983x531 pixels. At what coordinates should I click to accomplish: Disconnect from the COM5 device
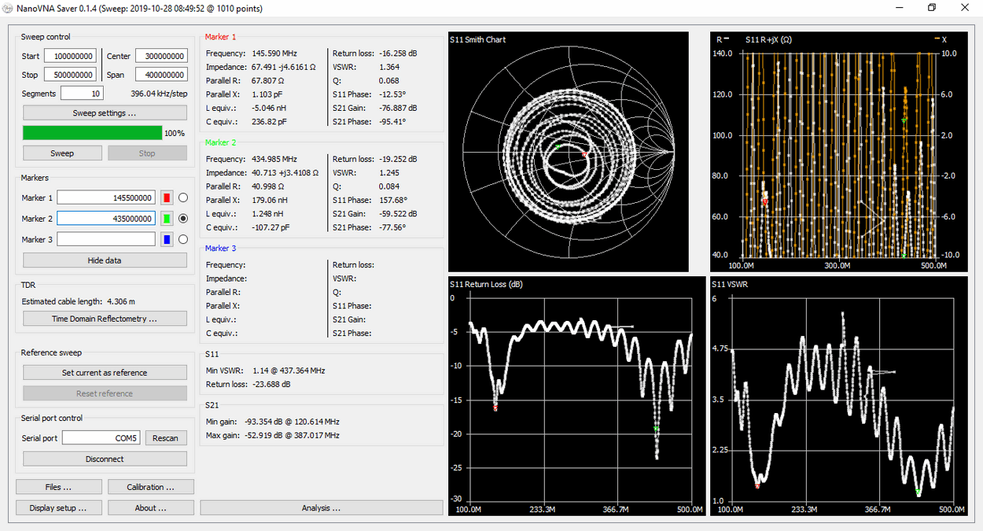coord(105,459)
